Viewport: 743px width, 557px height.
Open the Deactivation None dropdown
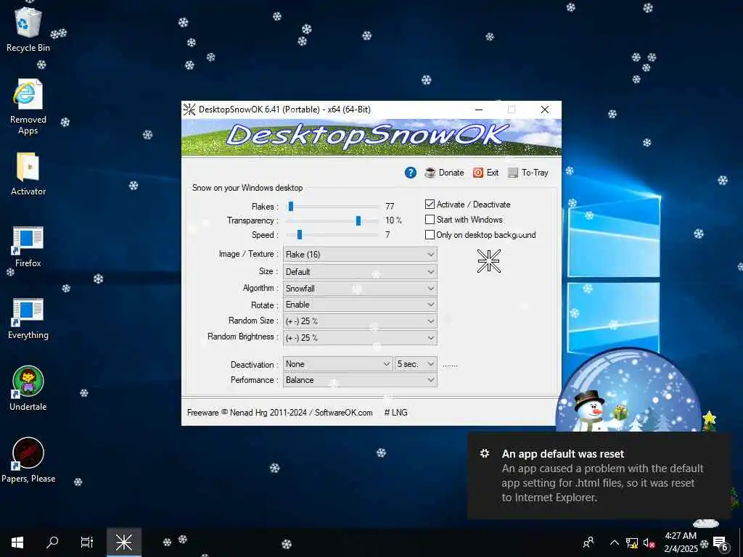pos(338,364)
